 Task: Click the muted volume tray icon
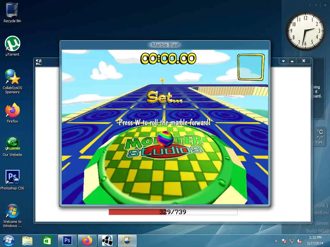(x=299, y=241)
